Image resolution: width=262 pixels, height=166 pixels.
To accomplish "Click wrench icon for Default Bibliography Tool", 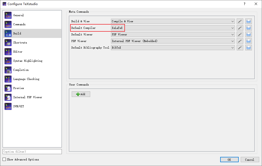I will pos(240,48).
